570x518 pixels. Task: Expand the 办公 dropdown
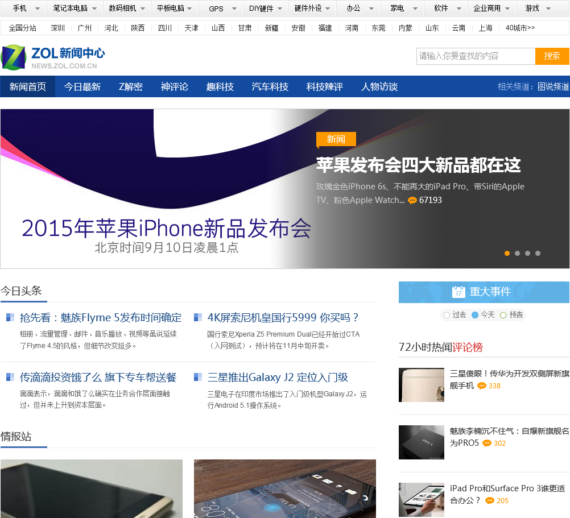click(x=371, y=9)
